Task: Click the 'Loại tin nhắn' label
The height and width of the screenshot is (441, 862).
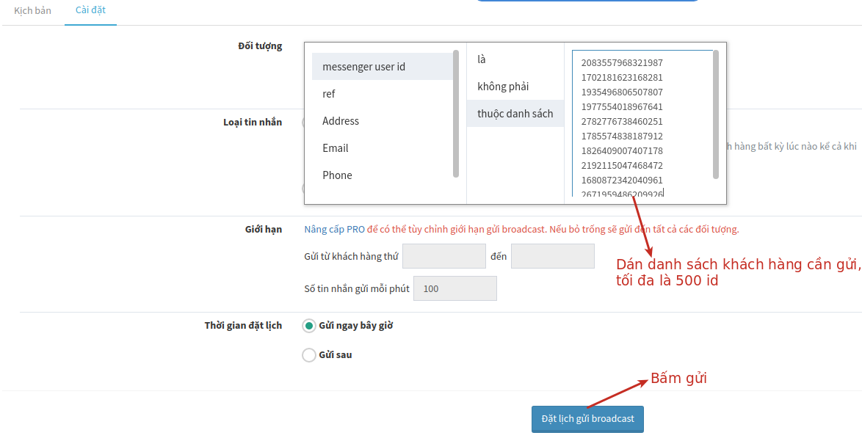Action: (x=253, y=122)
